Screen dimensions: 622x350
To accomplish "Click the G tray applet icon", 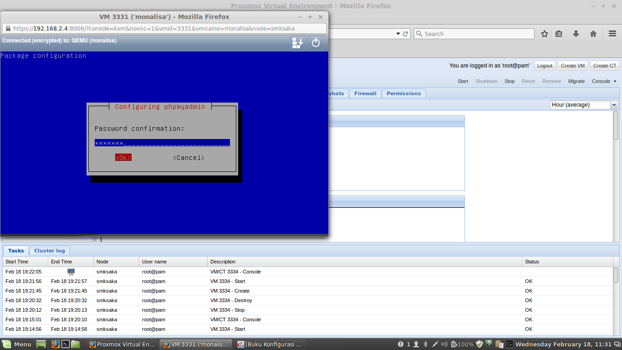I will 510,344.
